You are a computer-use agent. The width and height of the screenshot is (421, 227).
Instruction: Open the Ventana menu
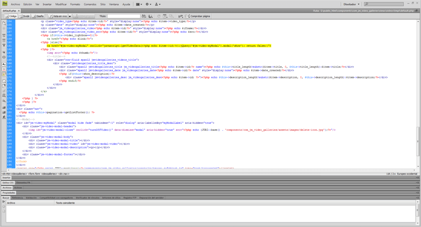tap(114, 4)
